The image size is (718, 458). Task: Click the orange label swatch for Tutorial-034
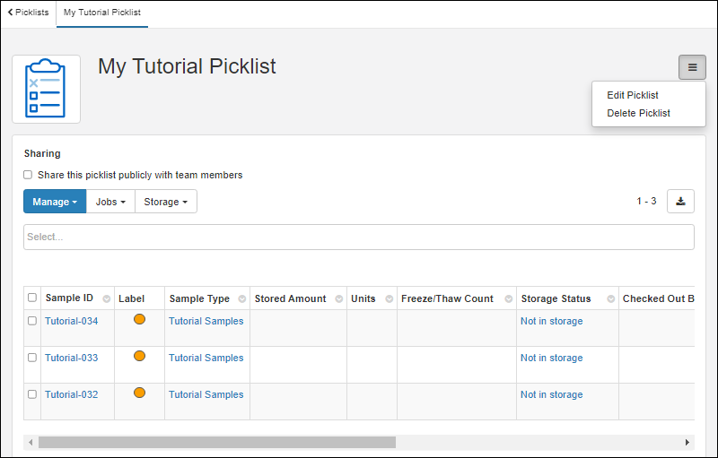(x=139, y=319)
